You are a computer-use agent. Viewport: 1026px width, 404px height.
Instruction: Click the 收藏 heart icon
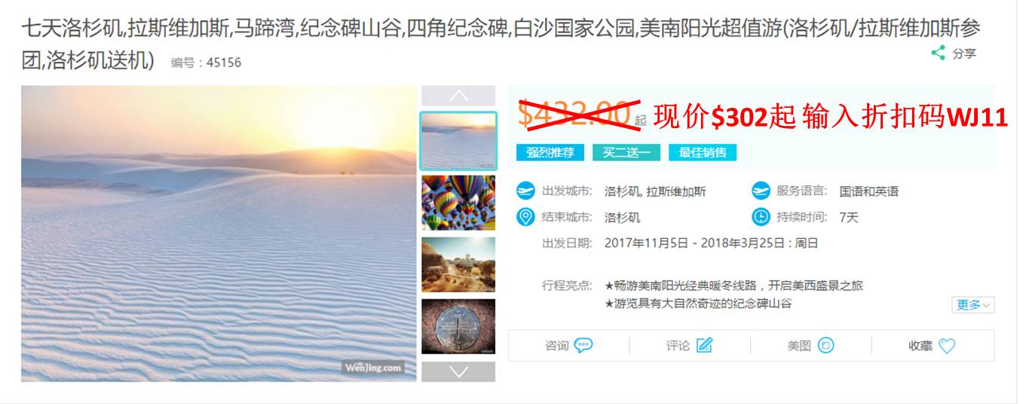pyautogui.click(x=947, y=346)
